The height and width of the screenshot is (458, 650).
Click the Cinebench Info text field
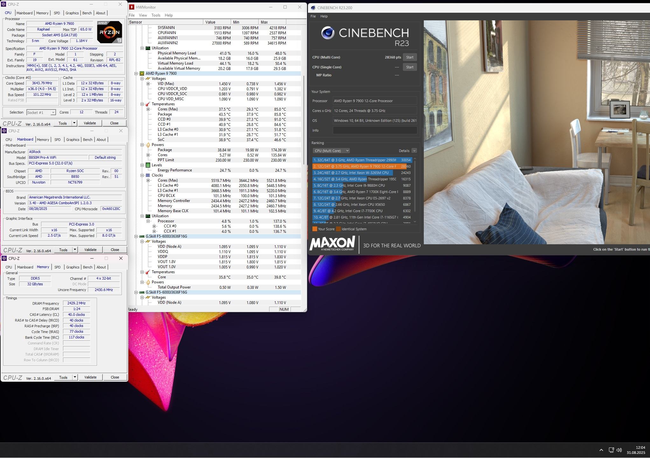click(375, 130)
